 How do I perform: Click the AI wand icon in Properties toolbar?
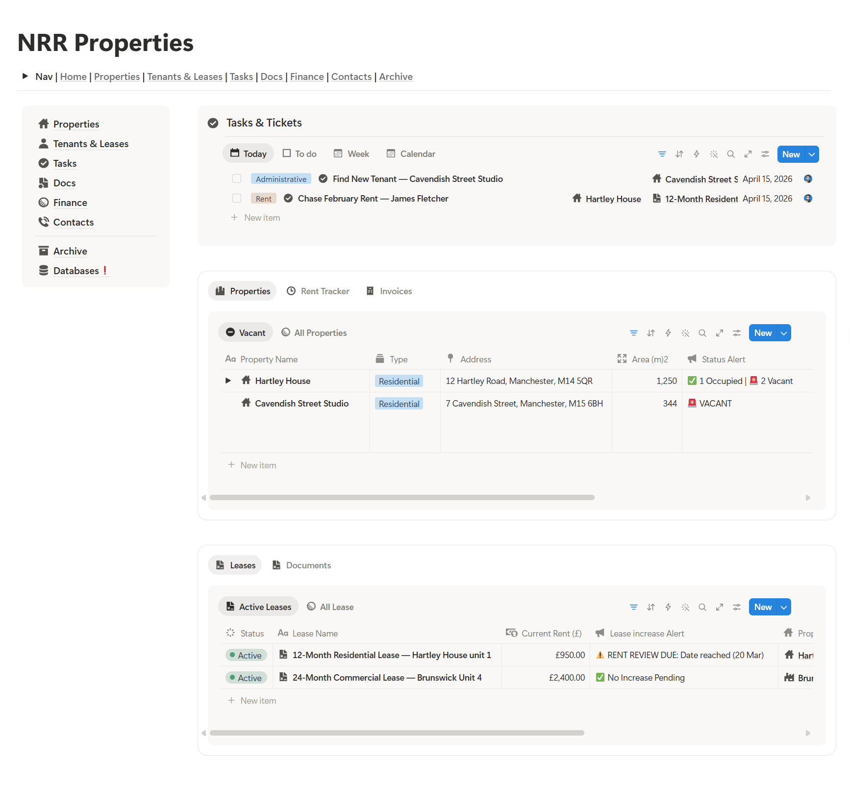tap(685, 332)
